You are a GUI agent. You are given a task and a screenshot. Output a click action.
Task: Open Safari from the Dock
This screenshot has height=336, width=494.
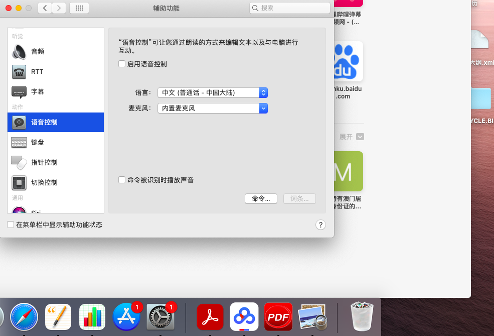coord(24,317)
